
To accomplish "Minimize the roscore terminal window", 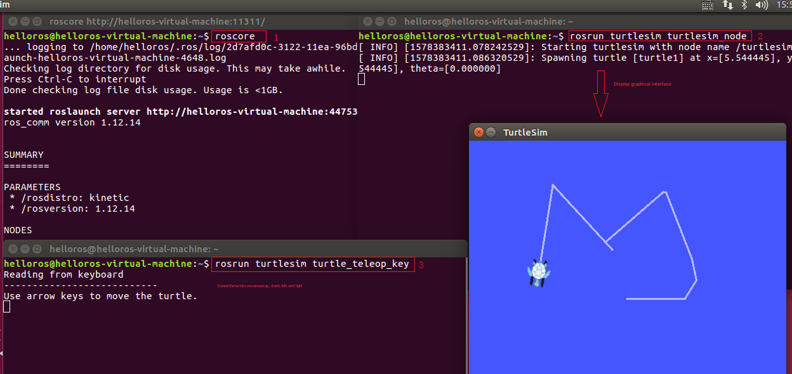I will coord(25,21).
